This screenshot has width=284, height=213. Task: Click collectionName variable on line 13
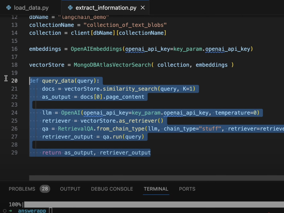[52, 25]
